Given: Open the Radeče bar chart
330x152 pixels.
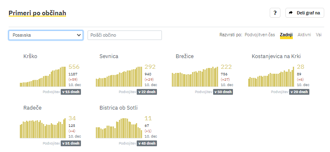Looking at the screenshot, I should point(43,128).
